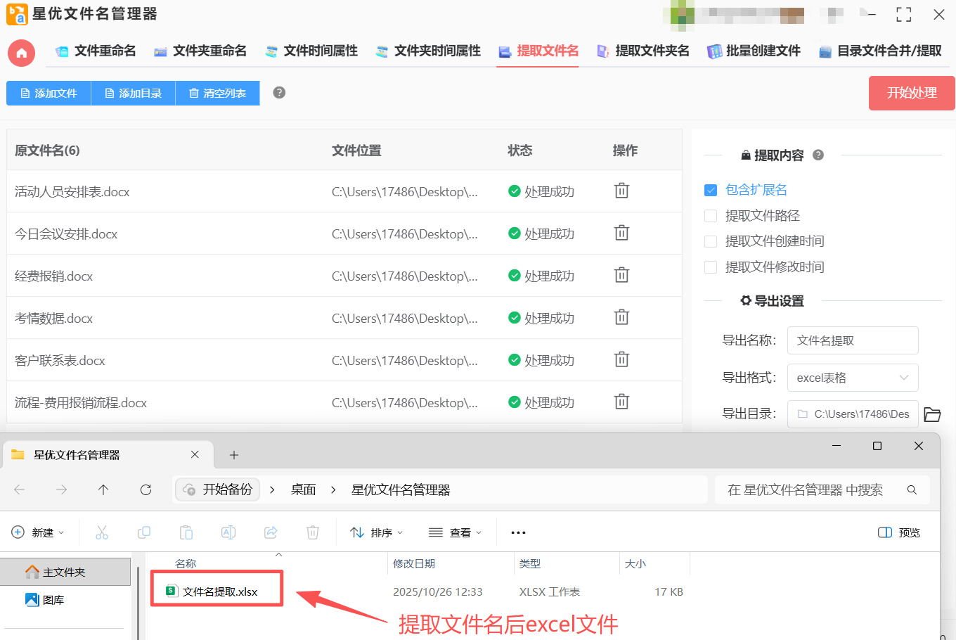Click the Copy icon in explorer toolbar

coord(144,532)
